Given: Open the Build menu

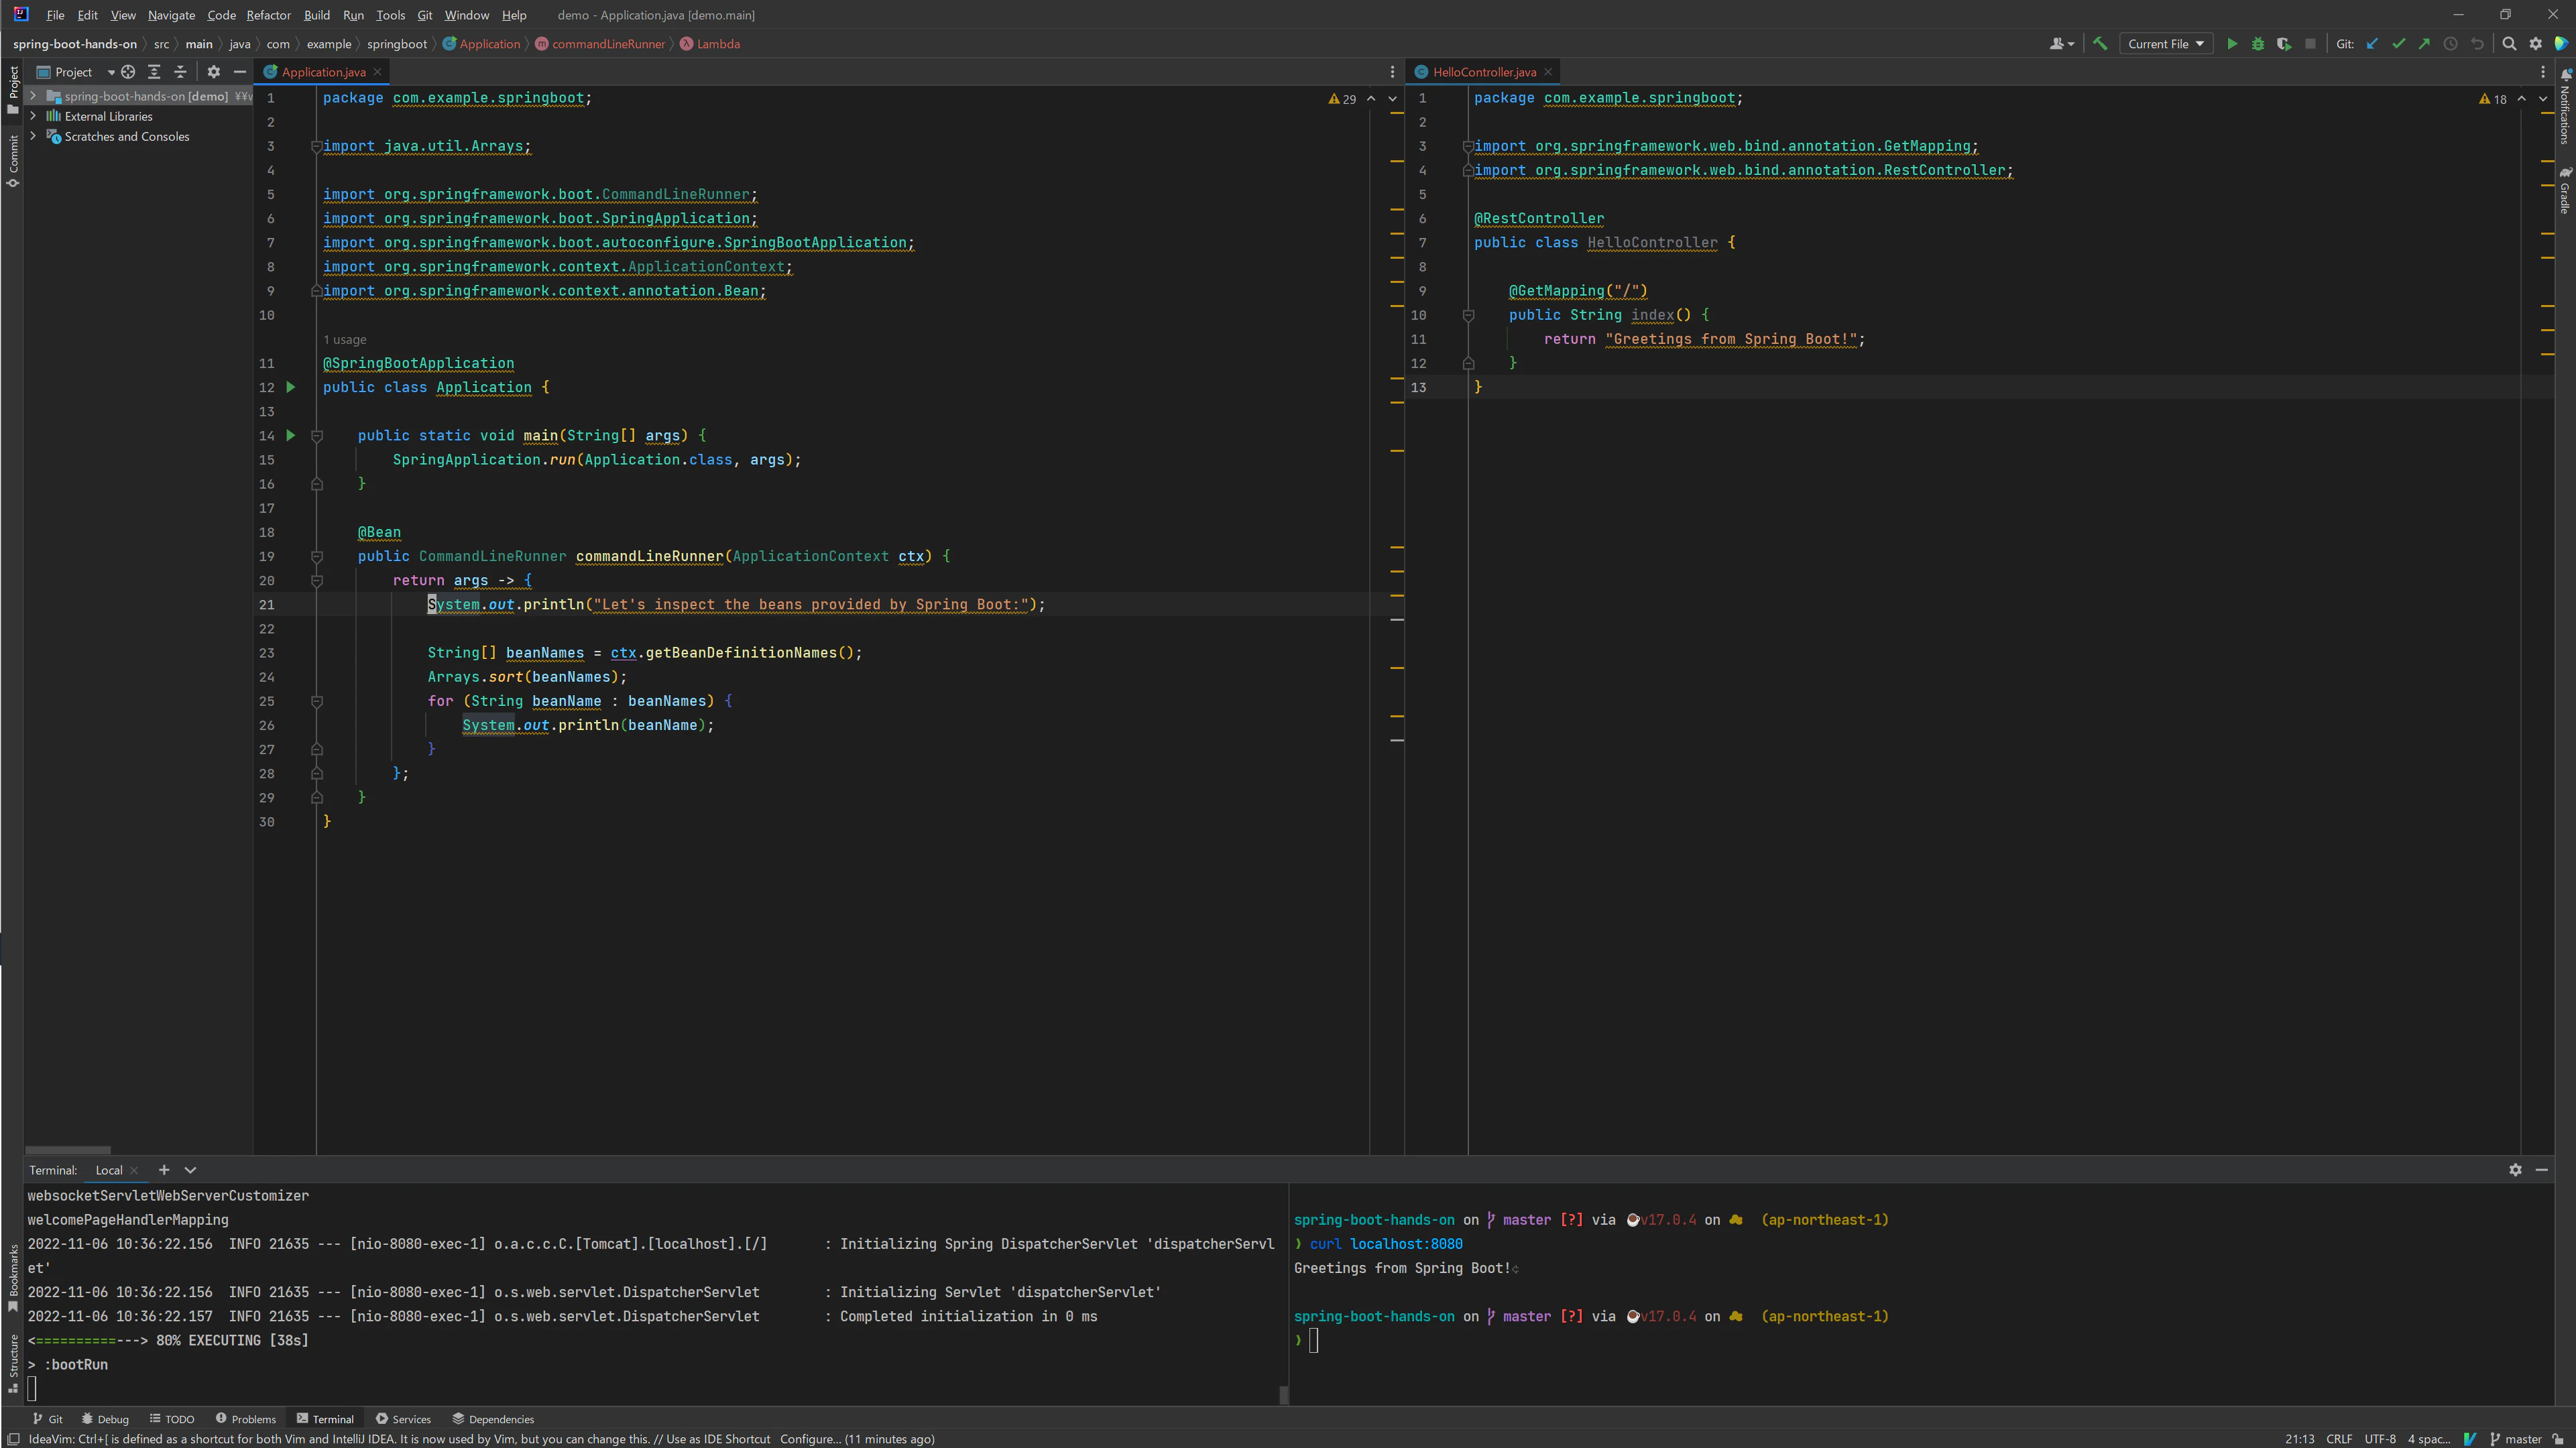Looking at the screenshot, I should pos(317,15).
